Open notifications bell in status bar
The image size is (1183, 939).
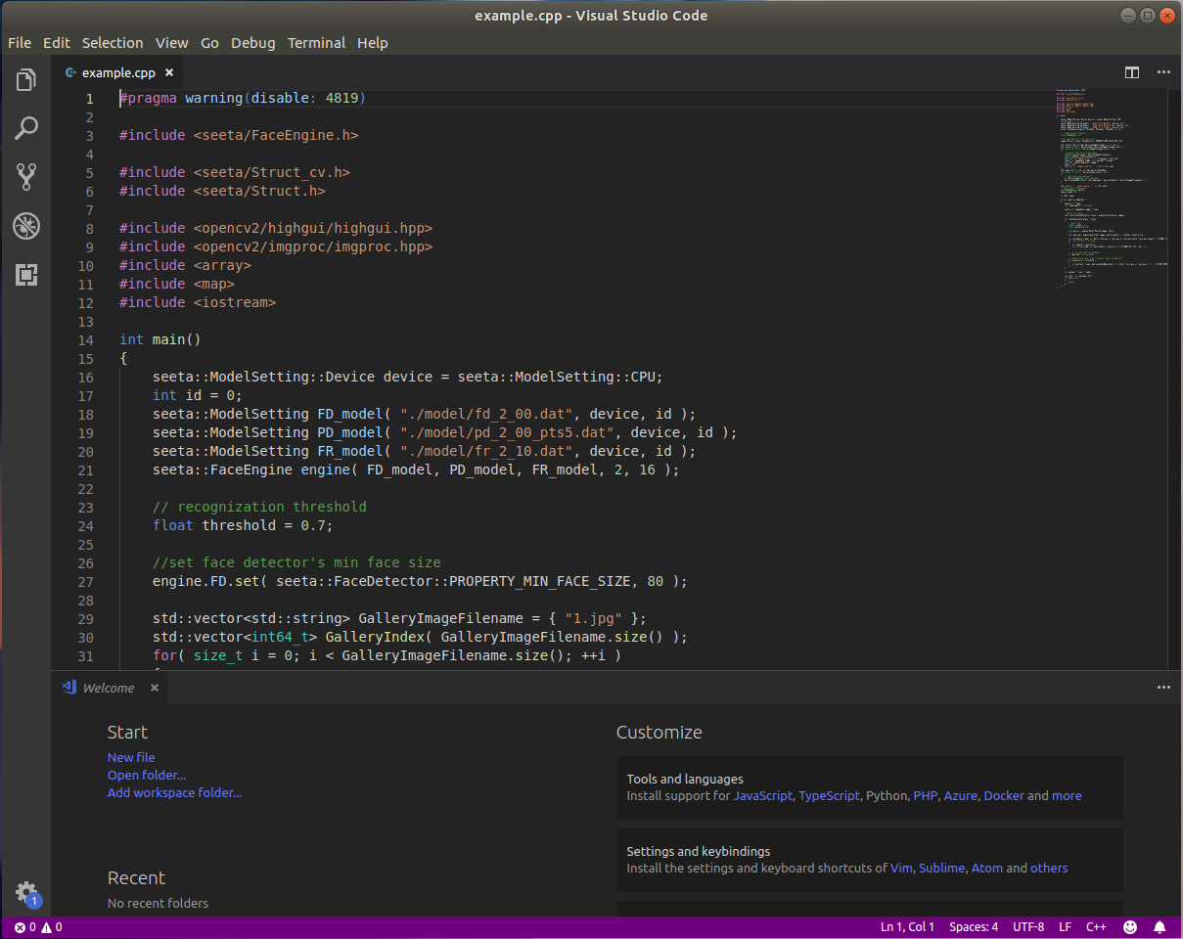point(1160,926)
